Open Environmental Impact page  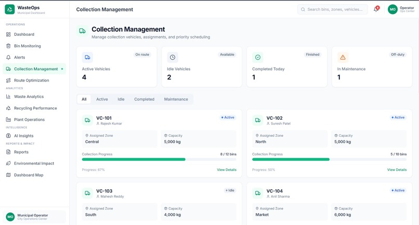(34, 163)
